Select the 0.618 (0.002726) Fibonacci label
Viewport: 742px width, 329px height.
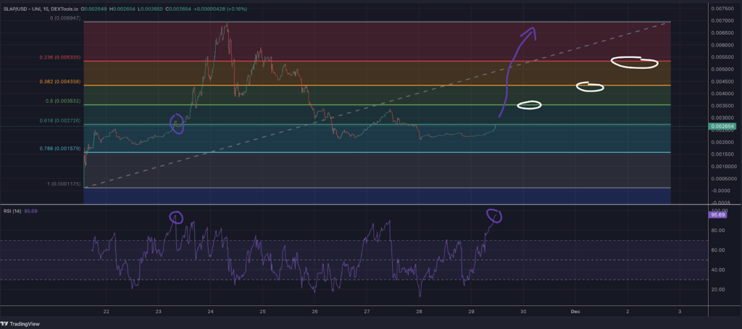pos(61,121)
